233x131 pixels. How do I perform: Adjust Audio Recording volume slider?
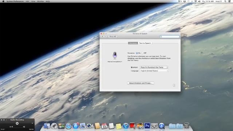[x=17, y=127]
